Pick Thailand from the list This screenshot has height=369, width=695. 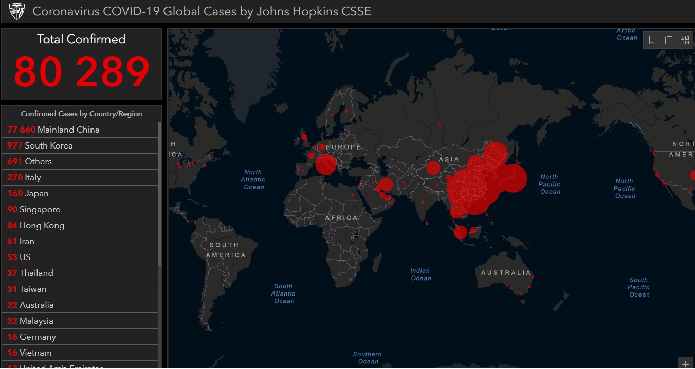point(80,273)
